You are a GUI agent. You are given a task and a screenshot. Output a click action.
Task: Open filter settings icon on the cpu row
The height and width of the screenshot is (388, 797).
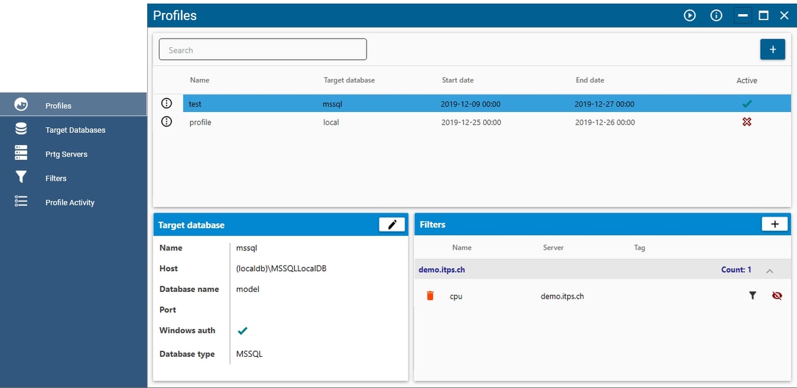click(753, 296)
